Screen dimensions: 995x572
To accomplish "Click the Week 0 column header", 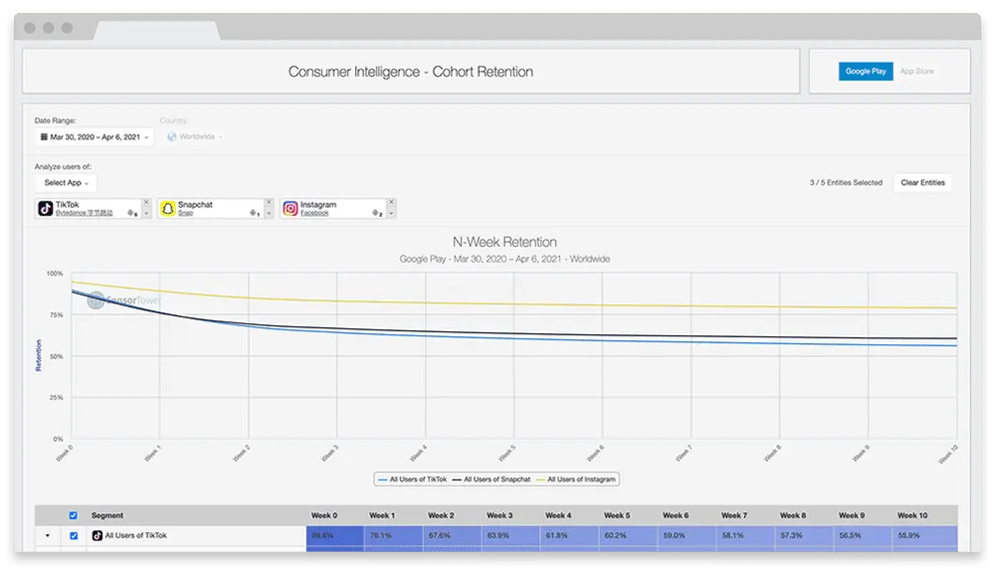I will point(324,515).
